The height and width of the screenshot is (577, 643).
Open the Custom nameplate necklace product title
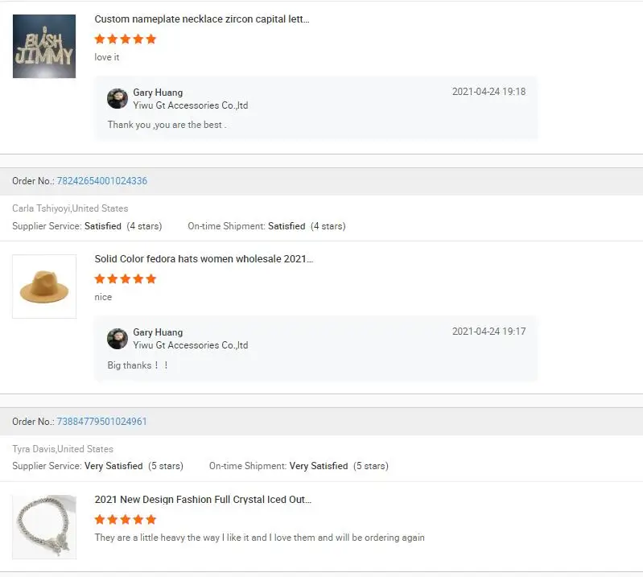coord(201,19)
